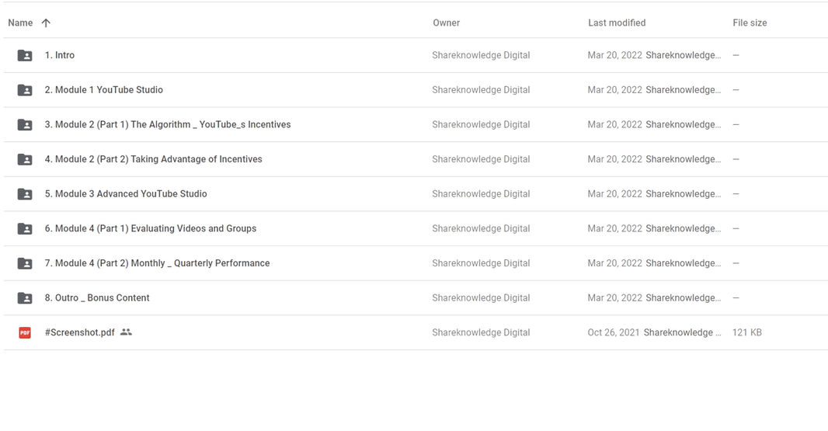Click Shareknowledge Digital owner of 8. Outro folder
The image size is (828, 431).
pyautogui.click(x=481, y=298)
